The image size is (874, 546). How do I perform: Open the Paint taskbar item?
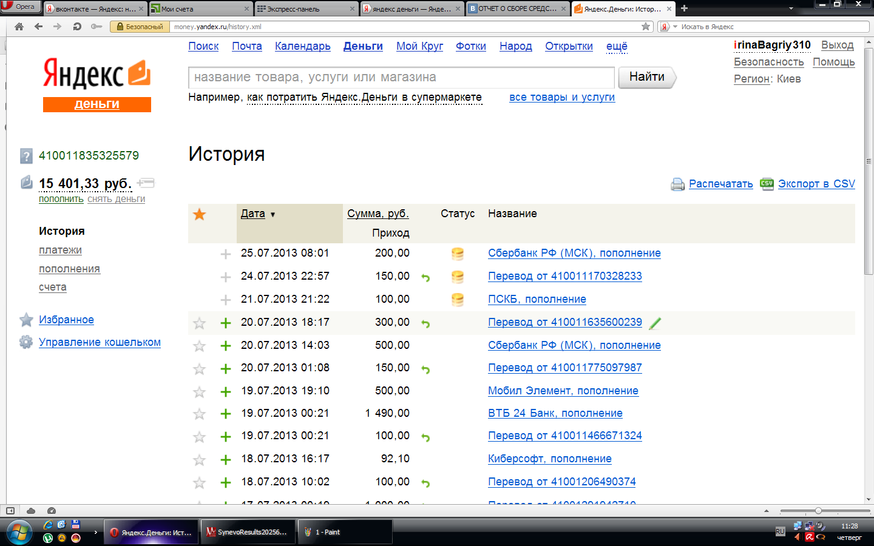[345, 532]
